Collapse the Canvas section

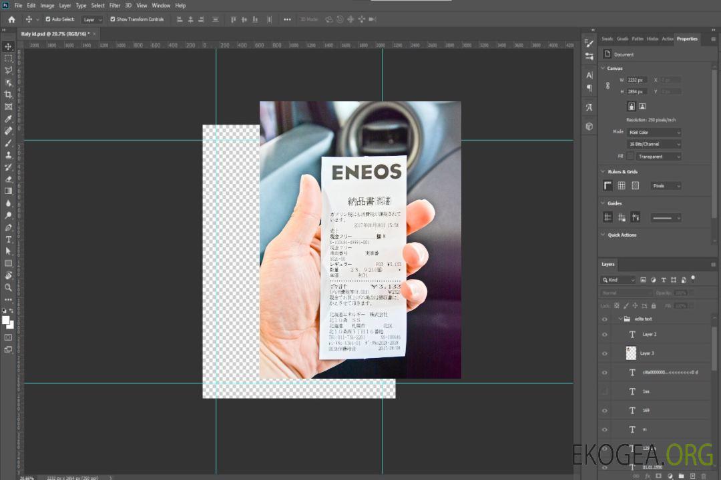603,68
